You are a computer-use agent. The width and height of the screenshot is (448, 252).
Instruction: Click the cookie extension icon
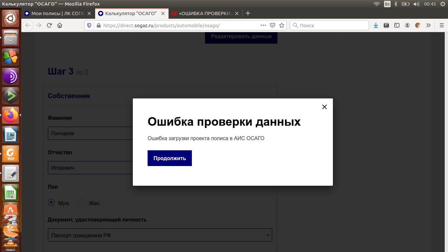tap(418, 25)
